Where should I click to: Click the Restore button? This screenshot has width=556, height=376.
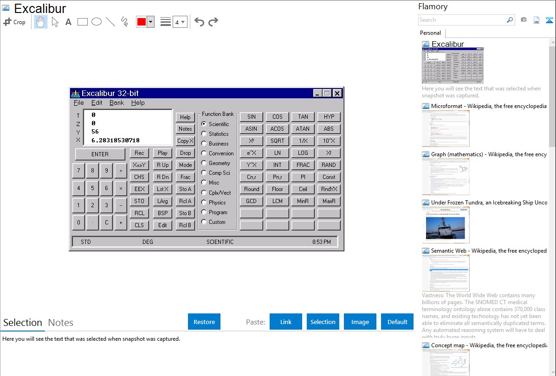204,322
